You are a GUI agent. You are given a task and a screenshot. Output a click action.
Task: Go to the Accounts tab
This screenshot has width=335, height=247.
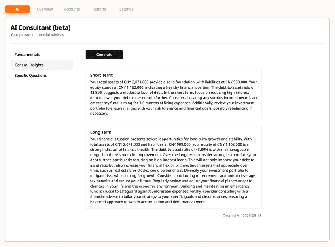(x=72, y=9)
